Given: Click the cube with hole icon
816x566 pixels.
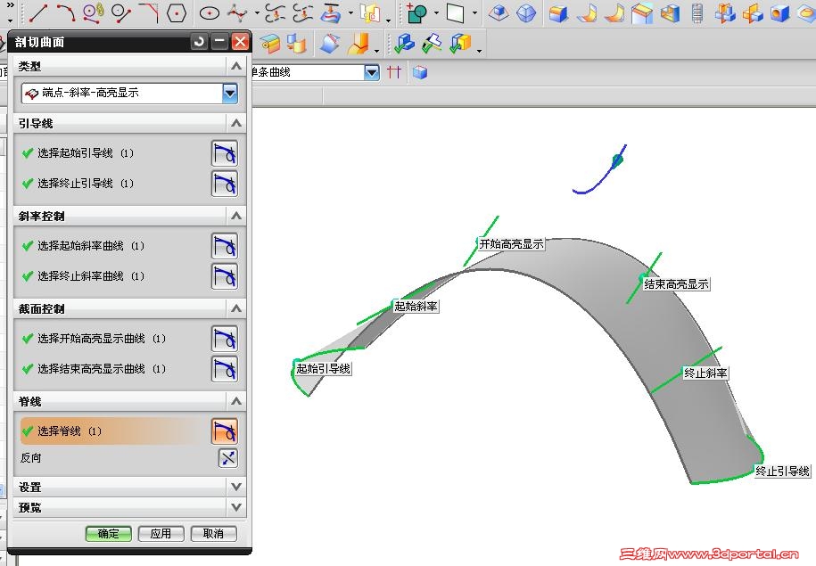Looking at the screenshot, I should [x=780, y=13].
